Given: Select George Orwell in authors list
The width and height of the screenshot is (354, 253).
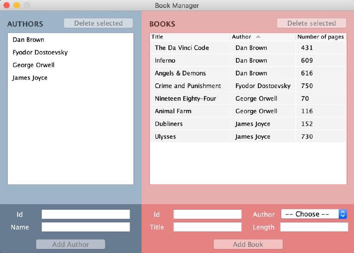Looking at the screenshot, I should [x=33, y=65].
